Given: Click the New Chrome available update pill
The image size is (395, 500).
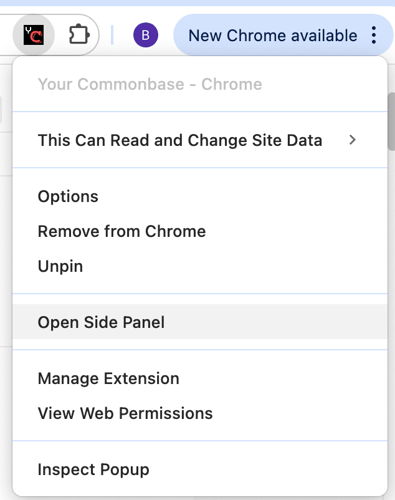Looking at the screenshot, I should pyautogui.click(x=273, y=35).
